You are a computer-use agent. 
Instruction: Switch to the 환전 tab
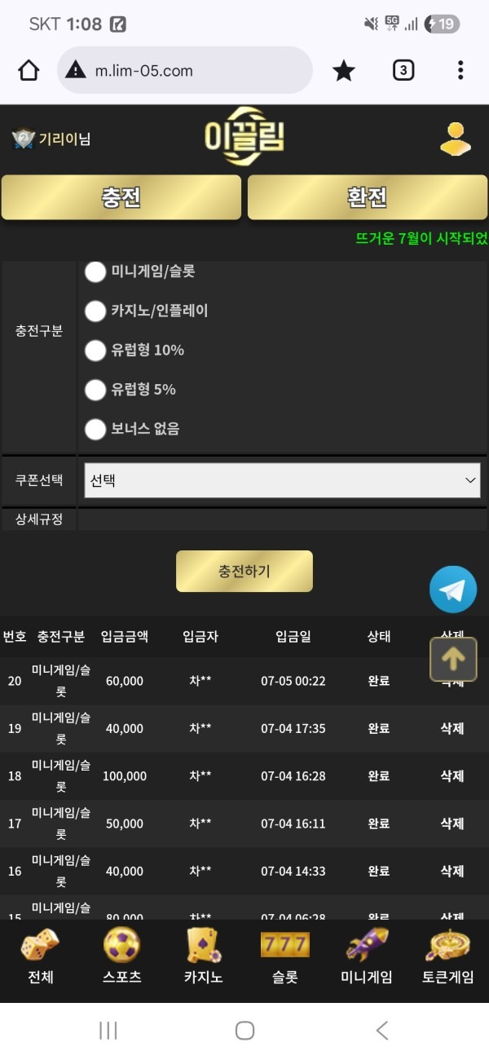click(365, 197)
